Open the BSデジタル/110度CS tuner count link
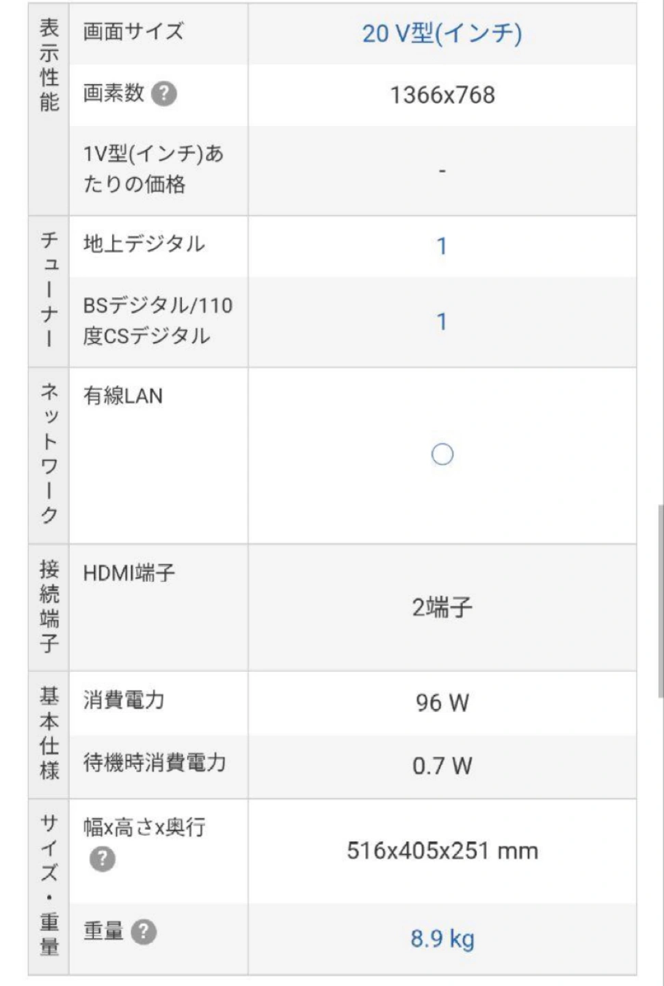 (x=442, y=321)
